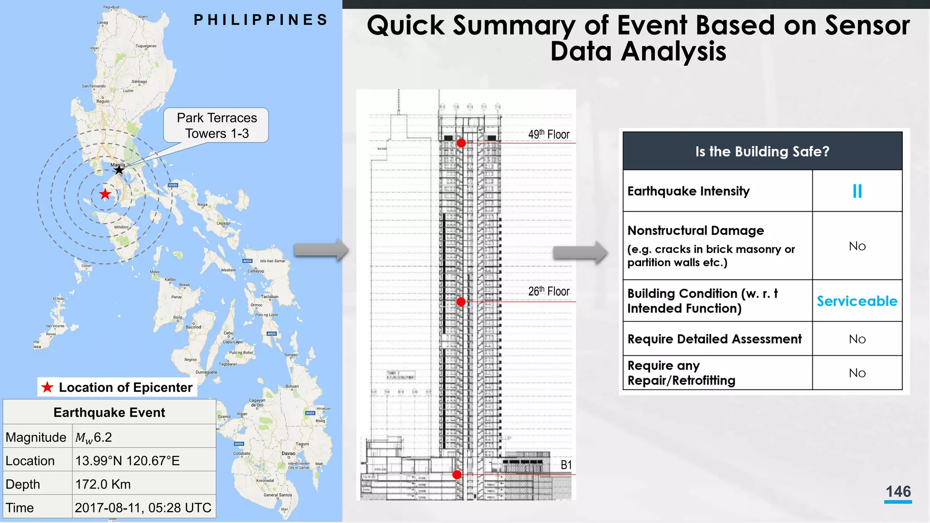Click the 'Bacolod' city label on the map
Screen dimensions: 930x523
click(x=193, y=327)
